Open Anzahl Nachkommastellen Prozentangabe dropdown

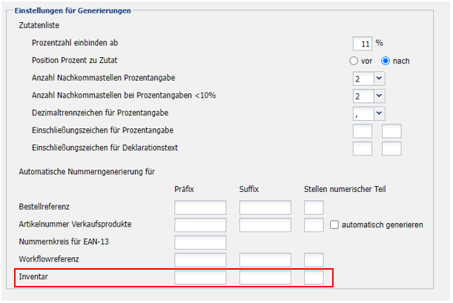(x=379, y=78)
